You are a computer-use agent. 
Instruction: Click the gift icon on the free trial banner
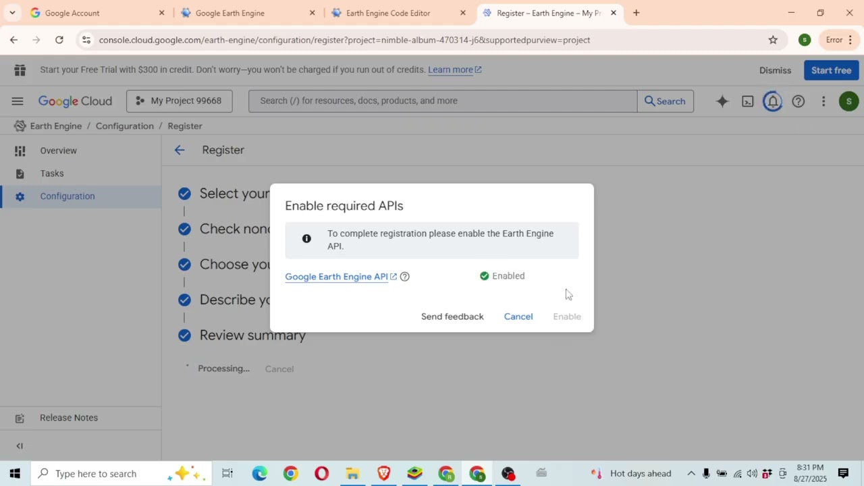click(x=20, y=70)
